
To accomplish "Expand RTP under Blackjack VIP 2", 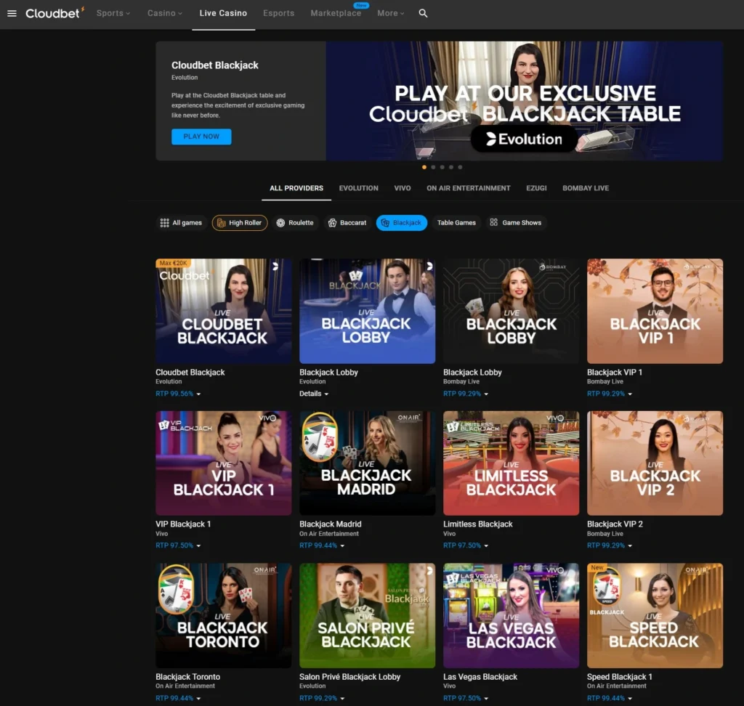I will [610, 545].
